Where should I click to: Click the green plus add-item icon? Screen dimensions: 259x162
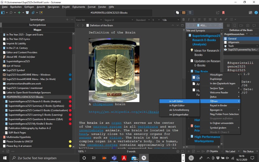point(19,13)
